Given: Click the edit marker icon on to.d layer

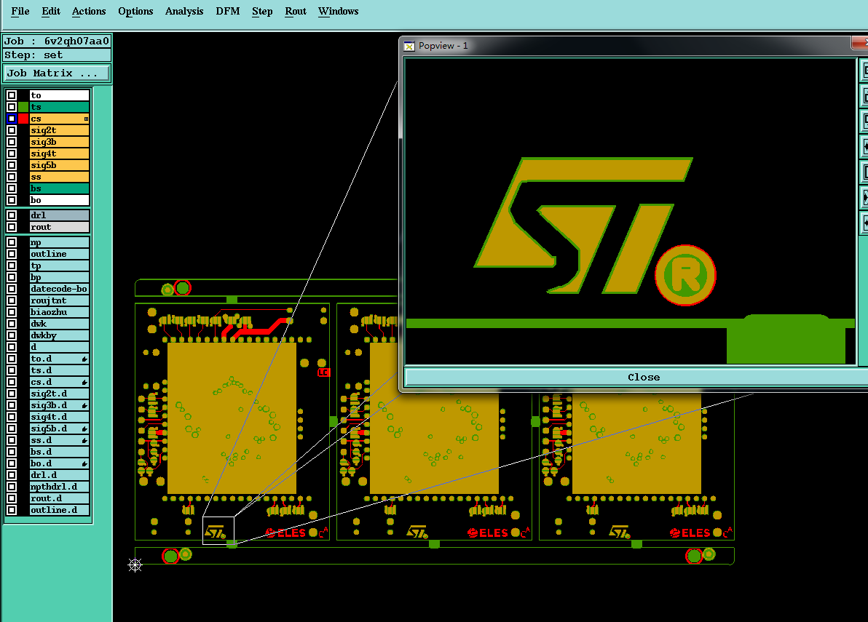Looking at the screenshot, I should pos(84,359).
